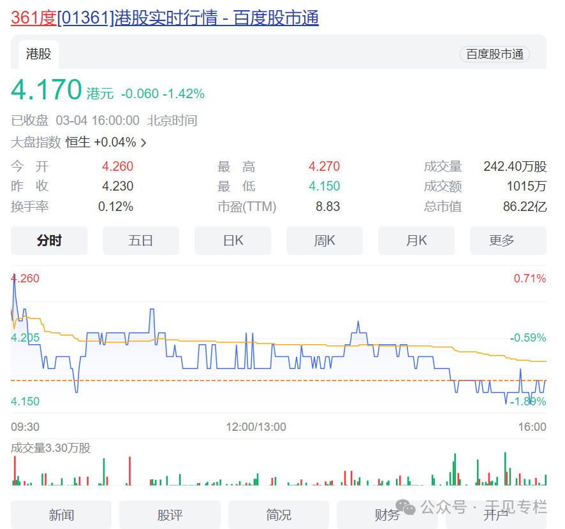The height and width of the screenshot is (529, 565).
Task: Open the 361度 港股实时行情 title link
Action: (x=165, y=18)
